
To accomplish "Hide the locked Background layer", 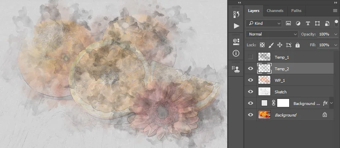I will pos(250,115).
